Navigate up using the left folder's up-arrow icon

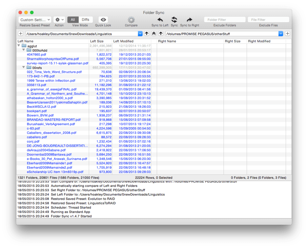[147, 33]
